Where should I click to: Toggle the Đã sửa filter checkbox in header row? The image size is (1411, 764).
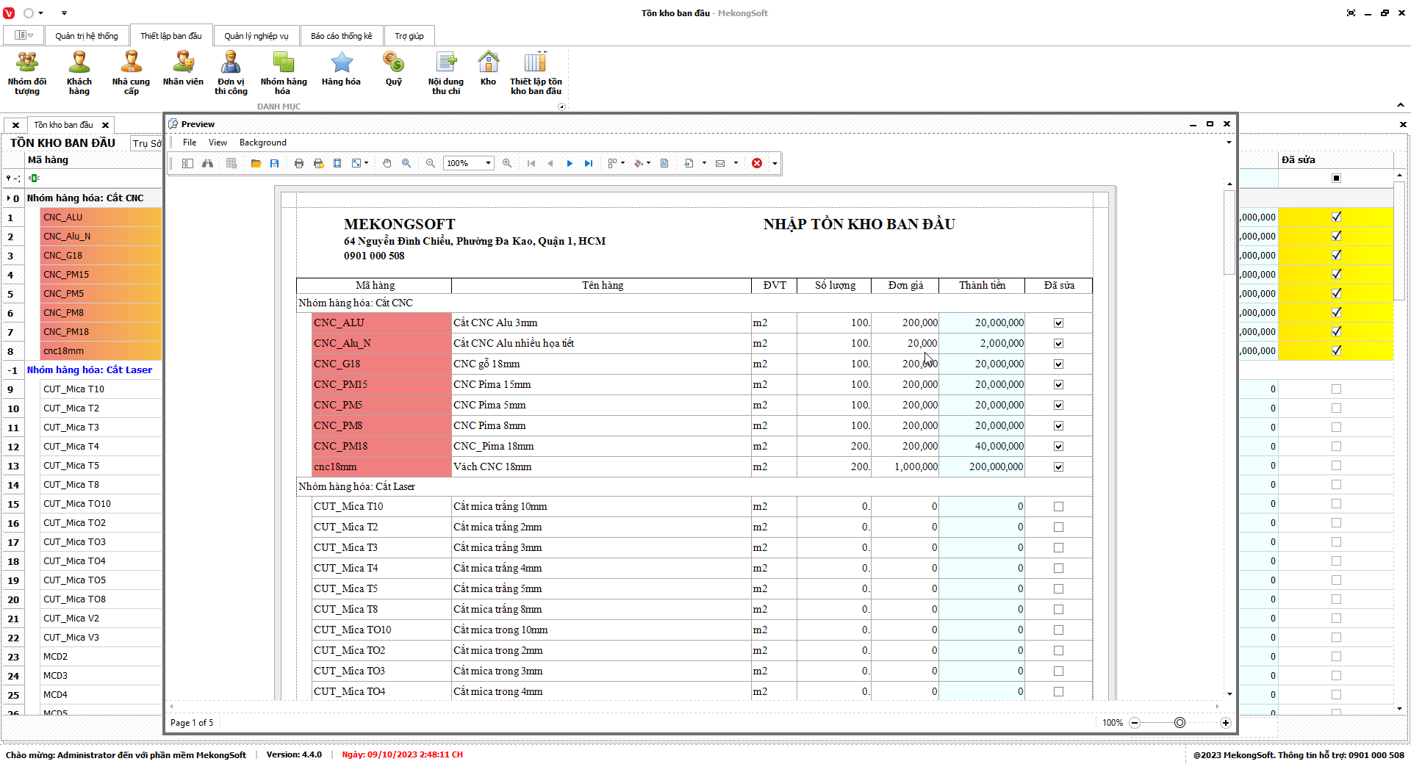pyautogui.click(x=1336, y=179)
